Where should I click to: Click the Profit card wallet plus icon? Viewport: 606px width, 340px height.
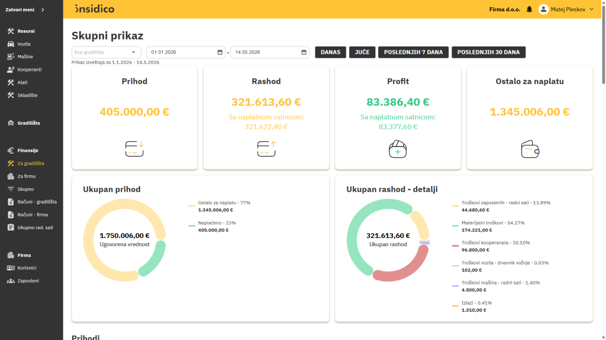pos(398,149)
